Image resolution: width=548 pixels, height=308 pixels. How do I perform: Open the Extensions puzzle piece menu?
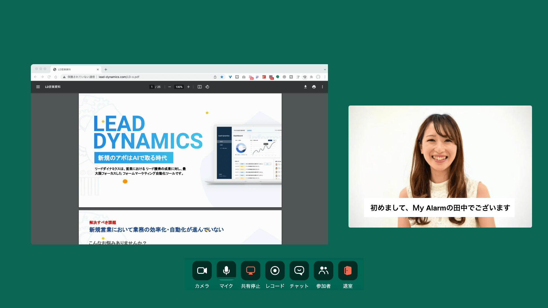tap(311, 77)
